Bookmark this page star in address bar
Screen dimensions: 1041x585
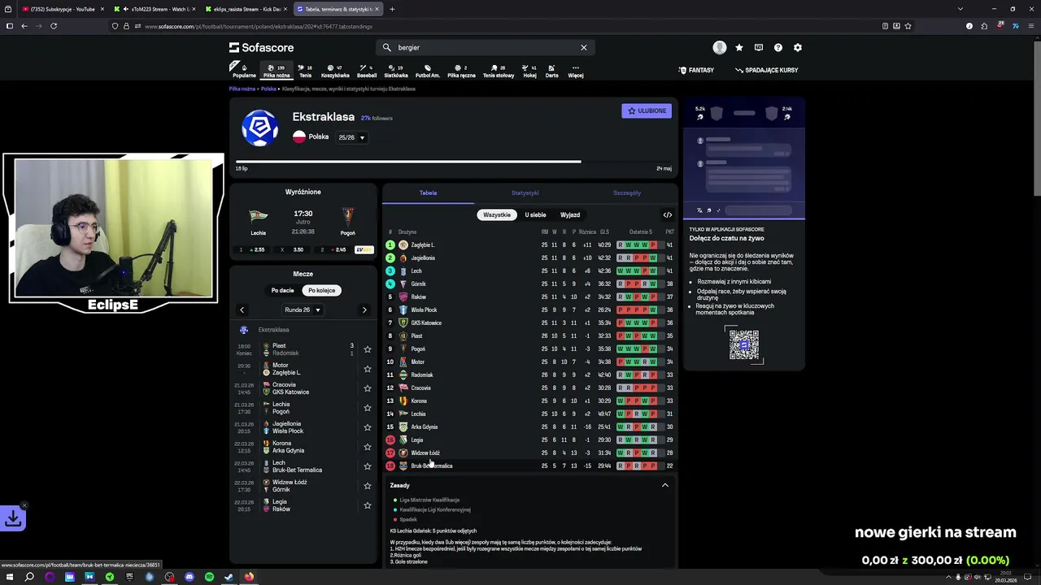(908, 26)
